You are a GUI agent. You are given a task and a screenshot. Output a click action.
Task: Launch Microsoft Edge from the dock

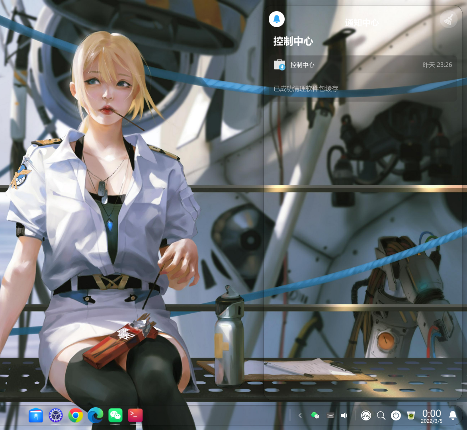pyautogui.click(x=96, y=415)
